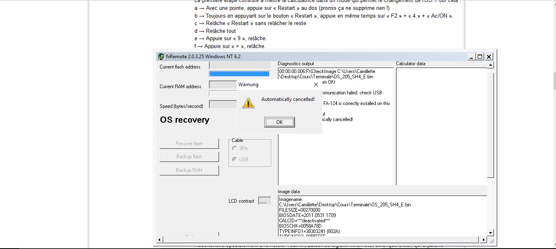556x249 pixels.
Task: Click the Backup flash button
Action: point(189,157)
